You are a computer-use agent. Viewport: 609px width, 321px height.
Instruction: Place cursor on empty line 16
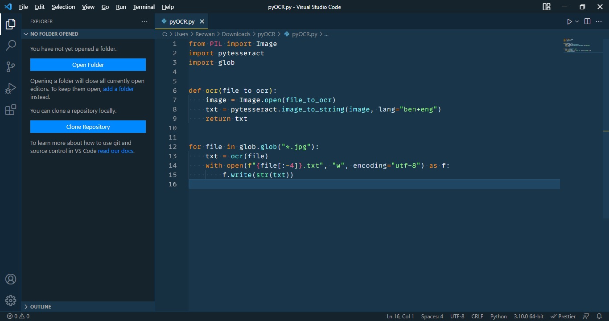[374, 184]
